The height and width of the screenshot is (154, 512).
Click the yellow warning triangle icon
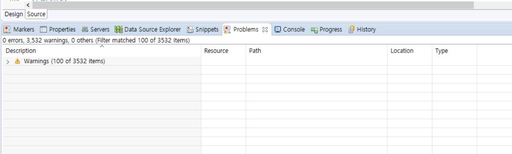coord(17,61)
